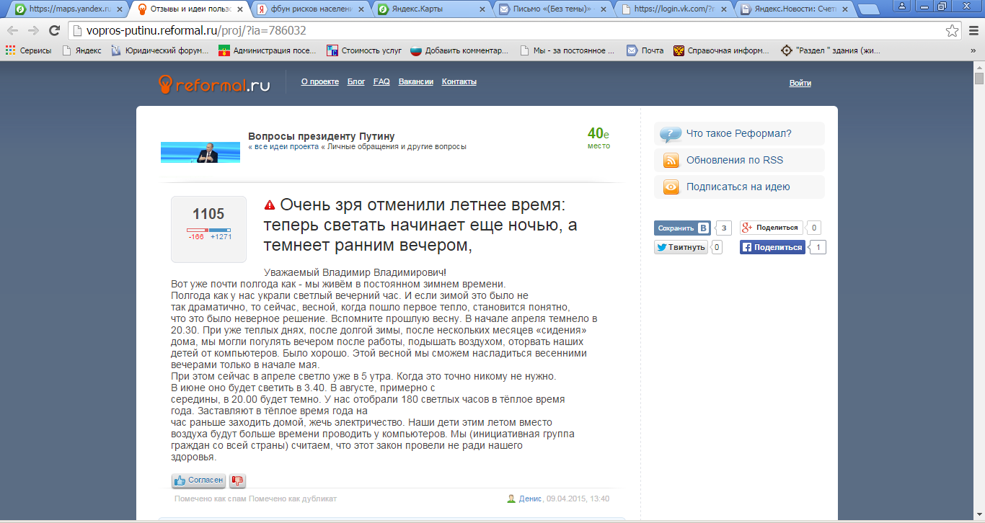Open Блог menu link
This screenshot has height=523, width=985.
pyautogui.click(x=356, y=82)
